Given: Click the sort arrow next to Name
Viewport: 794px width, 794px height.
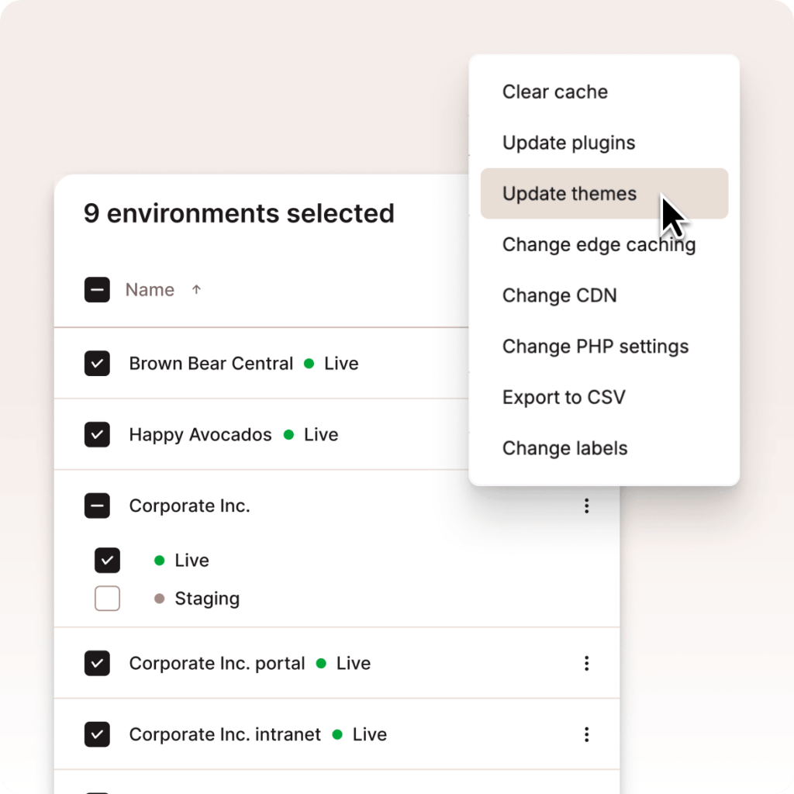Looking at the screenshot, I should click(x=196, y=290).
